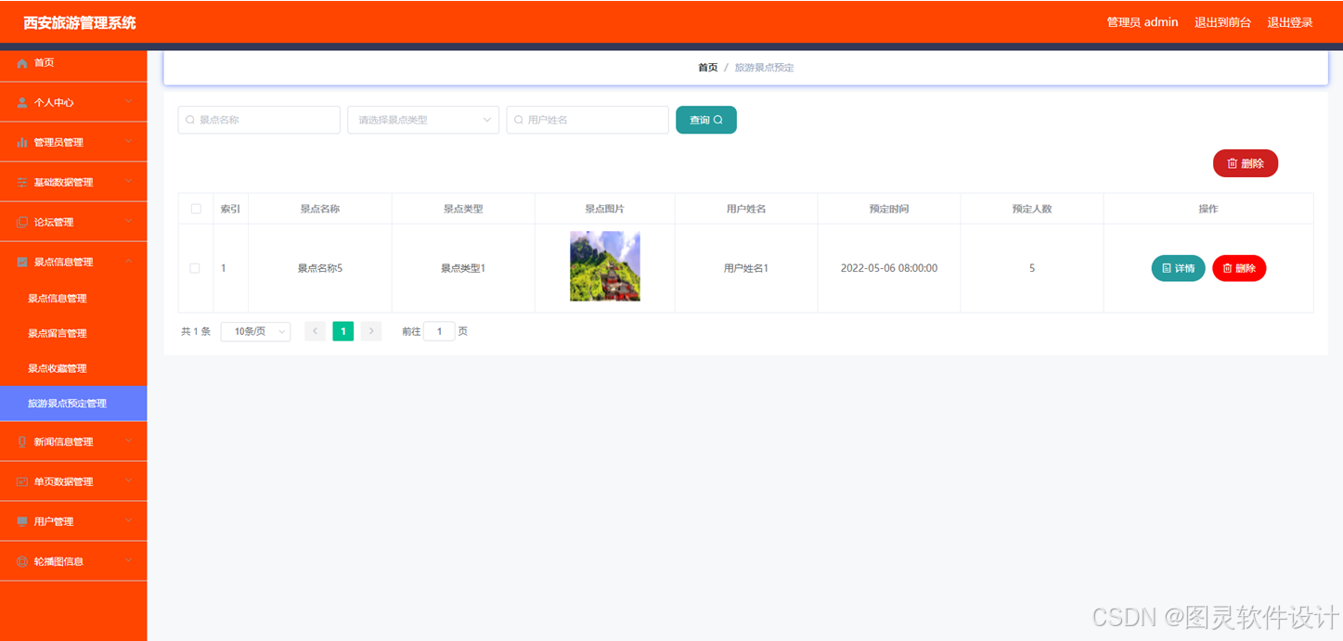
Task: Open 景点留言管理 submenu item
Action: coord(73,334)
